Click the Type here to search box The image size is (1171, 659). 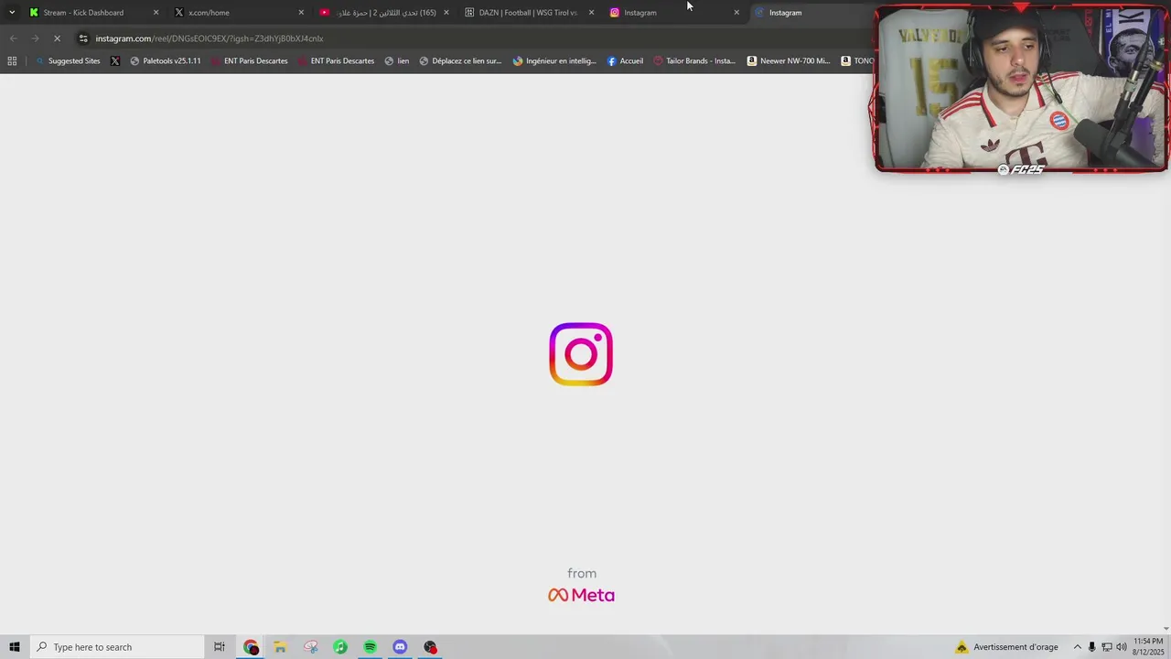pos(116,647)
